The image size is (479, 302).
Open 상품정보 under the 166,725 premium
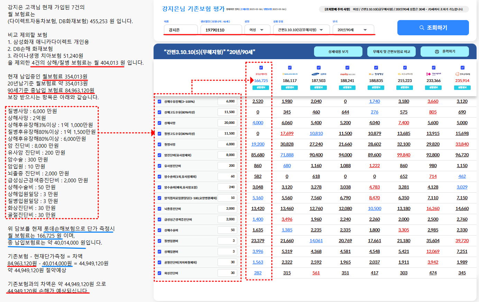(x=261, y=88)
